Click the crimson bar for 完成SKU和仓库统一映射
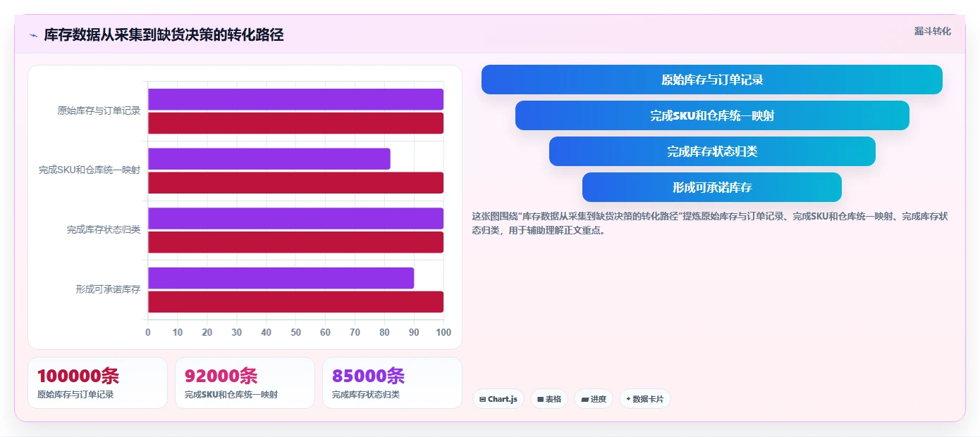This screenshot has height=437, width=980. click(x=295, y=183)
